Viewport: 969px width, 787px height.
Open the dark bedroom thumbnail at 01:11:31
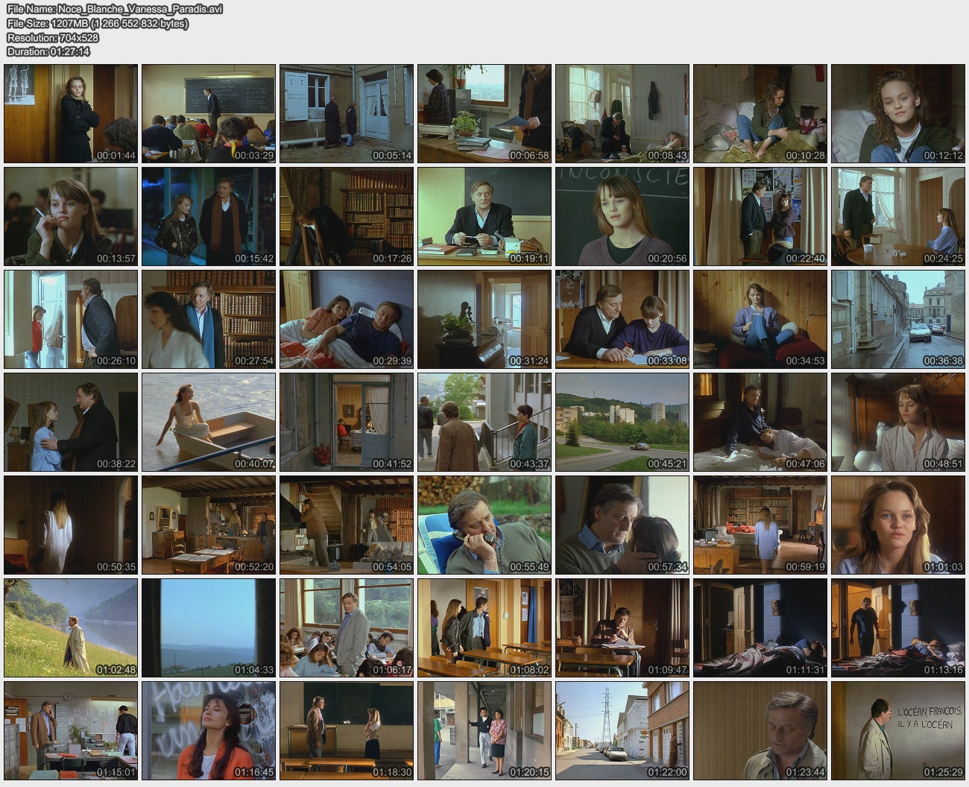pos(760,628)
